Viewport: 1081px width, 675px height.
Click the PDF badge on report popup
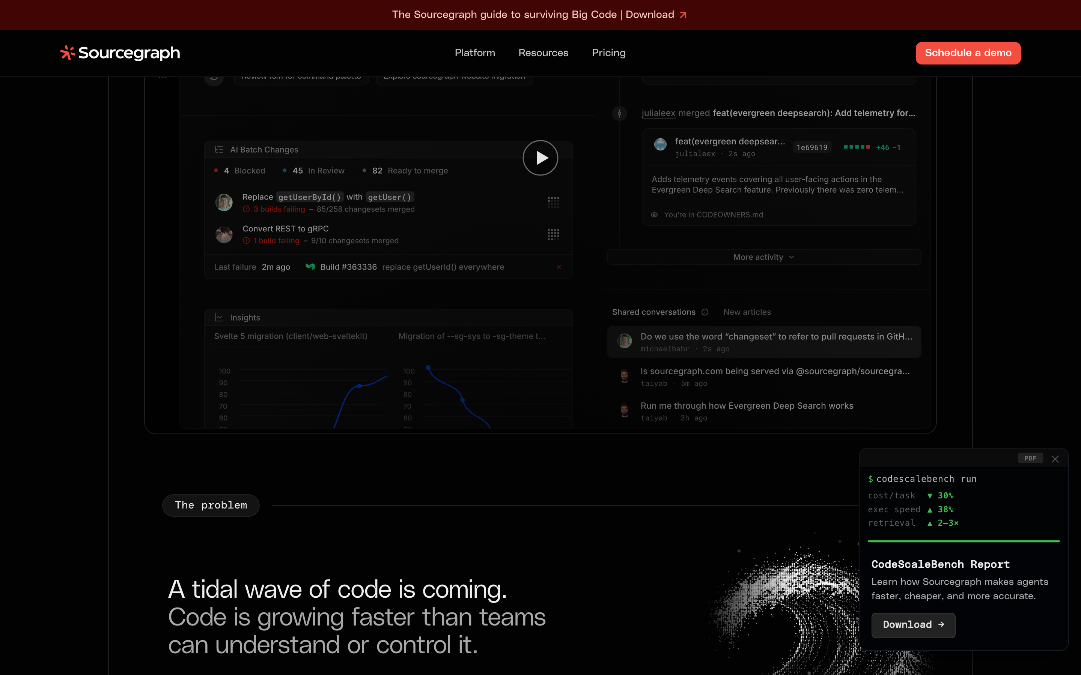coord(1031,459)
